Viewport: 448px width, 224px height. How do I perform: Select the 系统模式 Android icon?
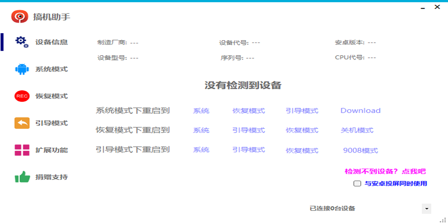tap(21, 69)
